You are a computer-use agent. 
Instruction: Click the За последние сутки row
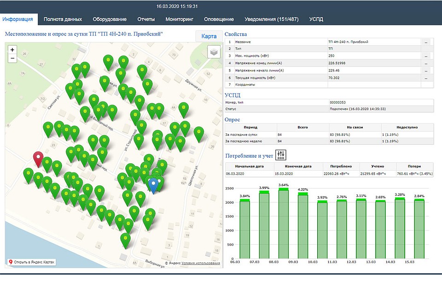pyautogui.click(x=329, y=135)
